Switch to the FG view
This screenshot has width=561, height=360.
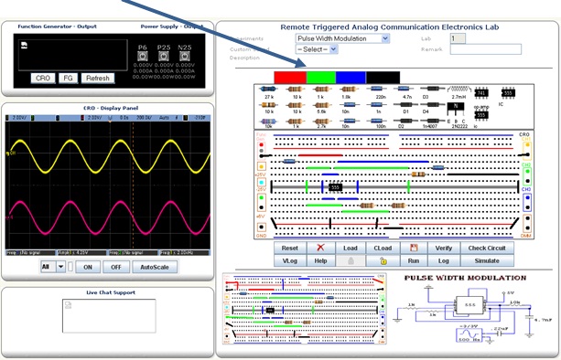tap(68, 78)
